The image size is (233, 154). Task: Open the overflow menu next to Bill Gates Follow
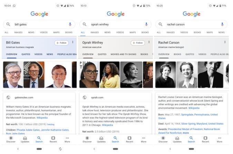click(x=73, y=42)
